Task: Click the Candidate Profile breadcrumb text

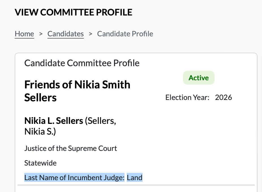Action: pos(125,34)
